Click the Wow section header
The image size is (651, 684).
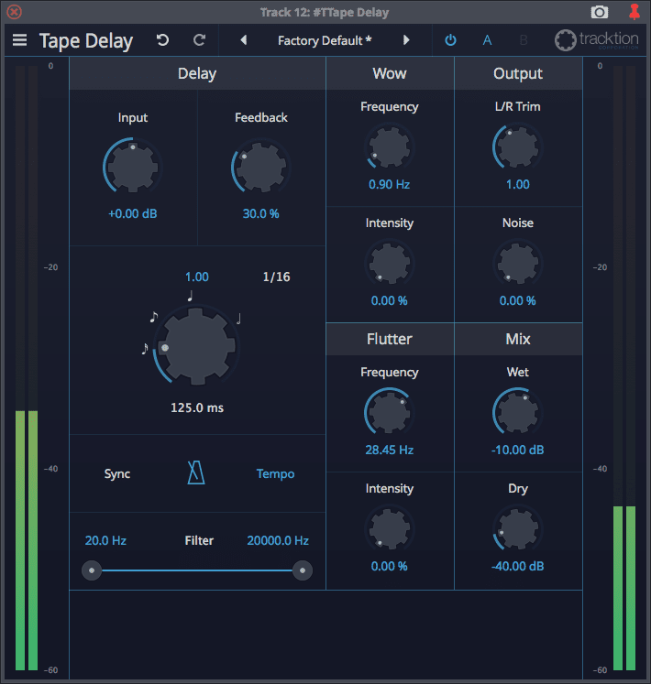[x=390, y=74]
